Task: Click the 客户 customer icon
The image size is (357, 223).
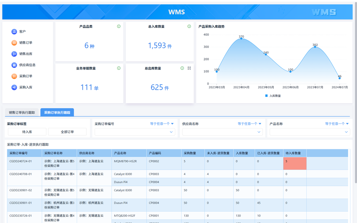Action: tap(14, 32)
